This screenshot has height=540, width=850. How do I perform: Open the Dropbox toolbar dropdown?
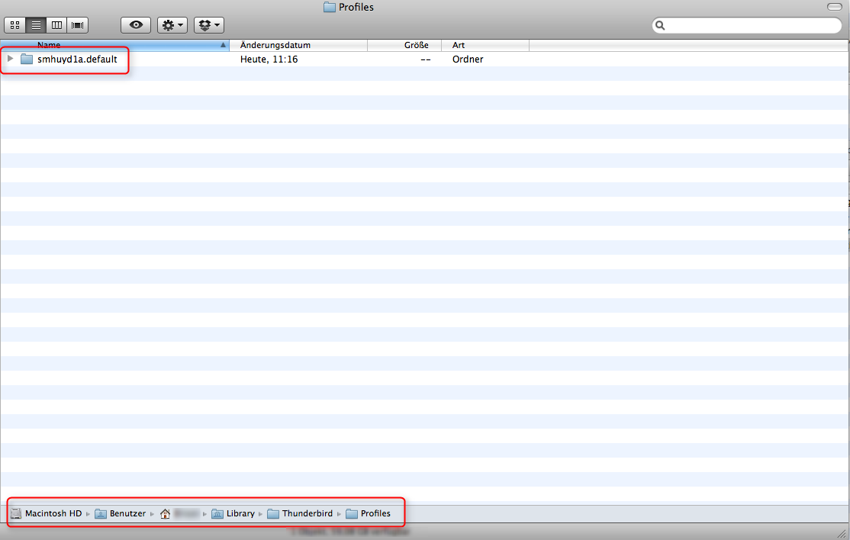(x=208, y=25)
